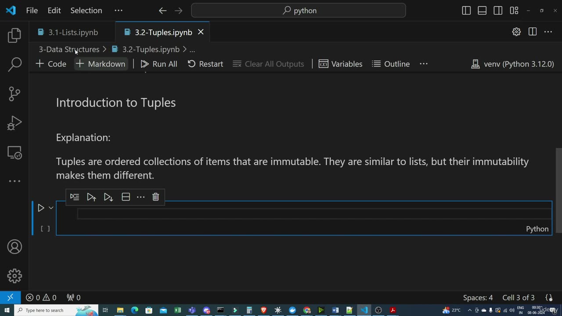This screenshot has width=562, height=316.
Task: Open the Accounts menu icon
Action: click(x=14, y=247)
